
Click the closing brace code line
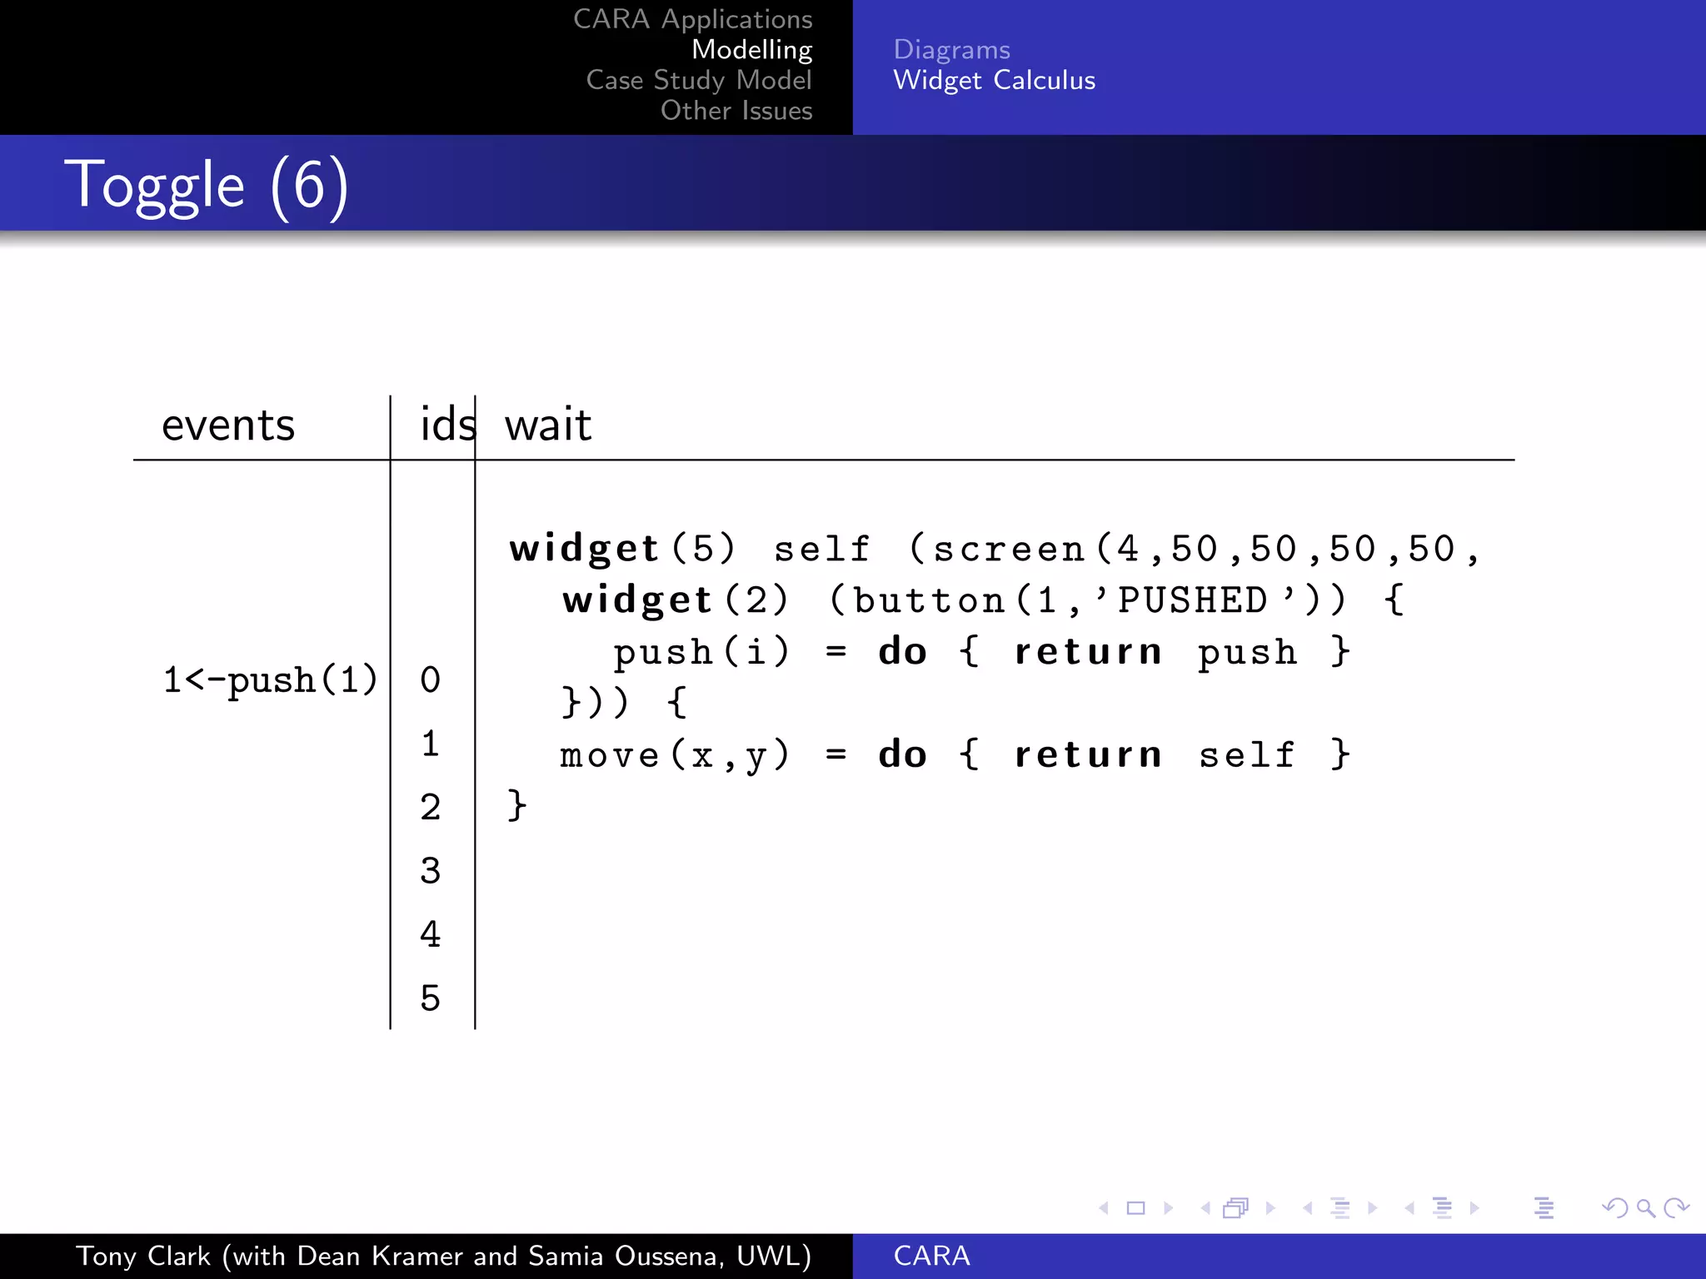click(x=517, y=806)
